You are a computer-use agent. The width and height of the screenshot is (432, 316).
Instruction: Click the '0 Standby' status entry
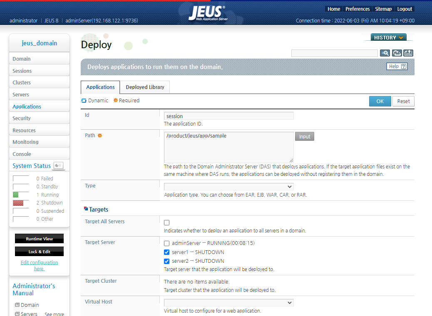47,187
